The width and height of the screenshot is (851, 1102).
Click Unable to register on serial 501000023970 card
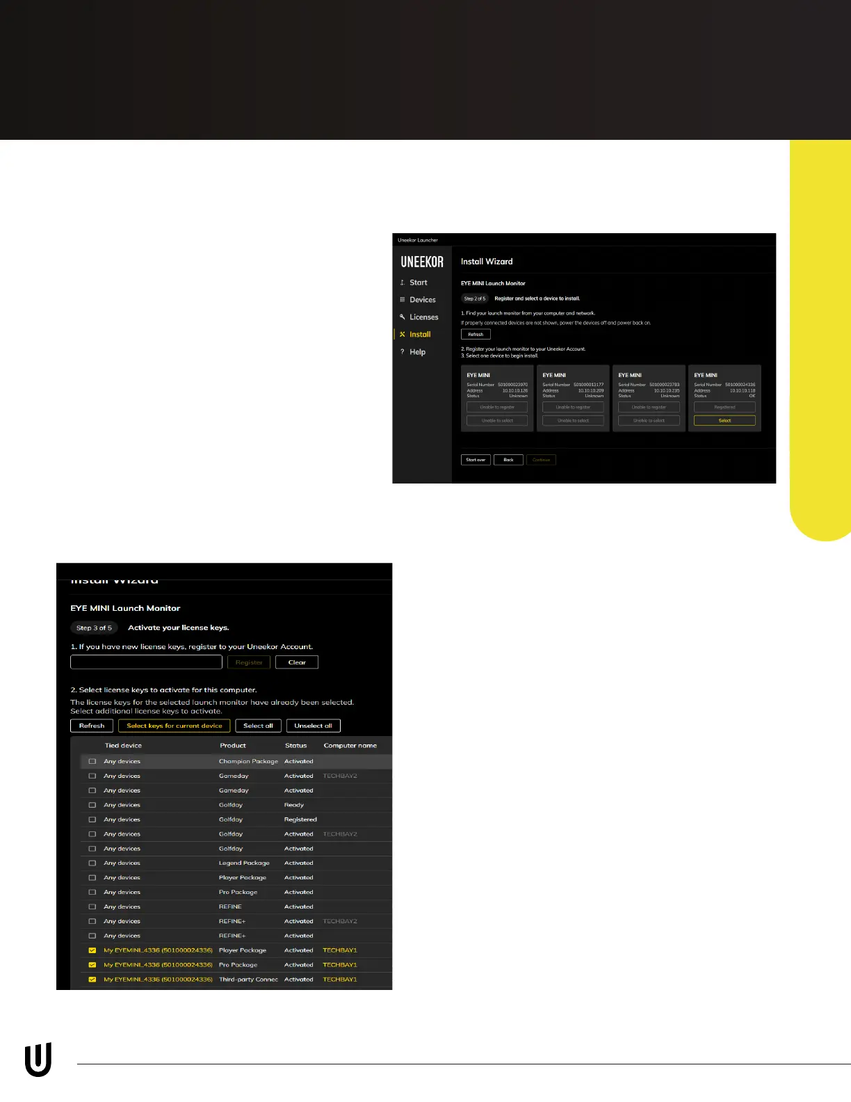497,408
